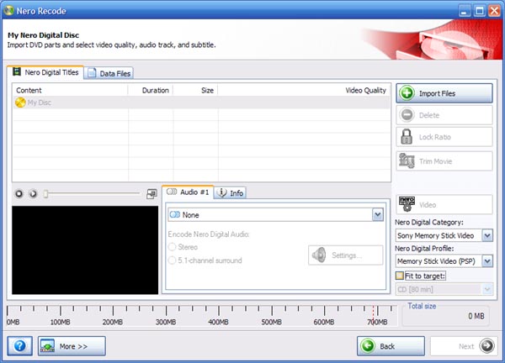505x363 pixels.
Task: Expand the audio track None dropdown
Action: [x=377, y=214]
